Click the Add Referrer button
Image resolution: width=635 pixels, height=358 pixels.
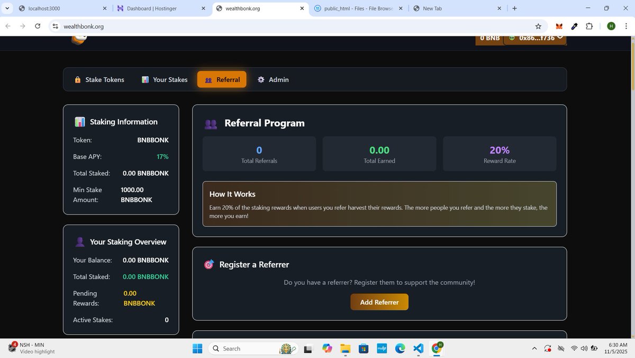coord(379,302)
